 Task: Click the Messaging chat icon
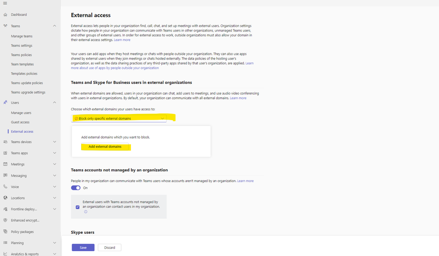coord(5,175)
